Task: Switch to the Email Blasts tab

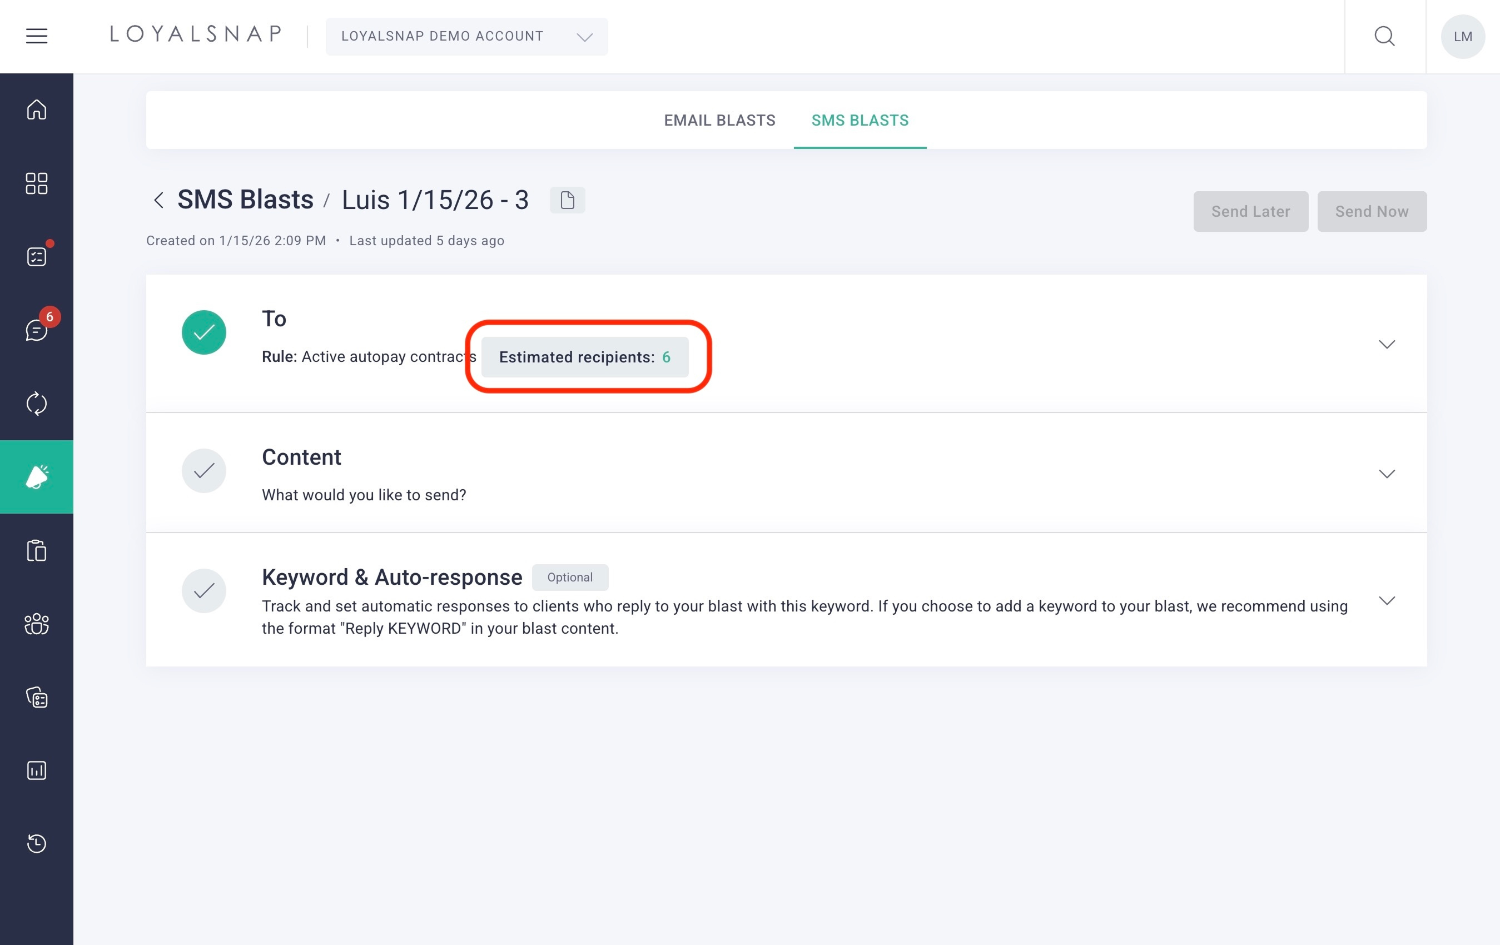Action: click(719, 120)
